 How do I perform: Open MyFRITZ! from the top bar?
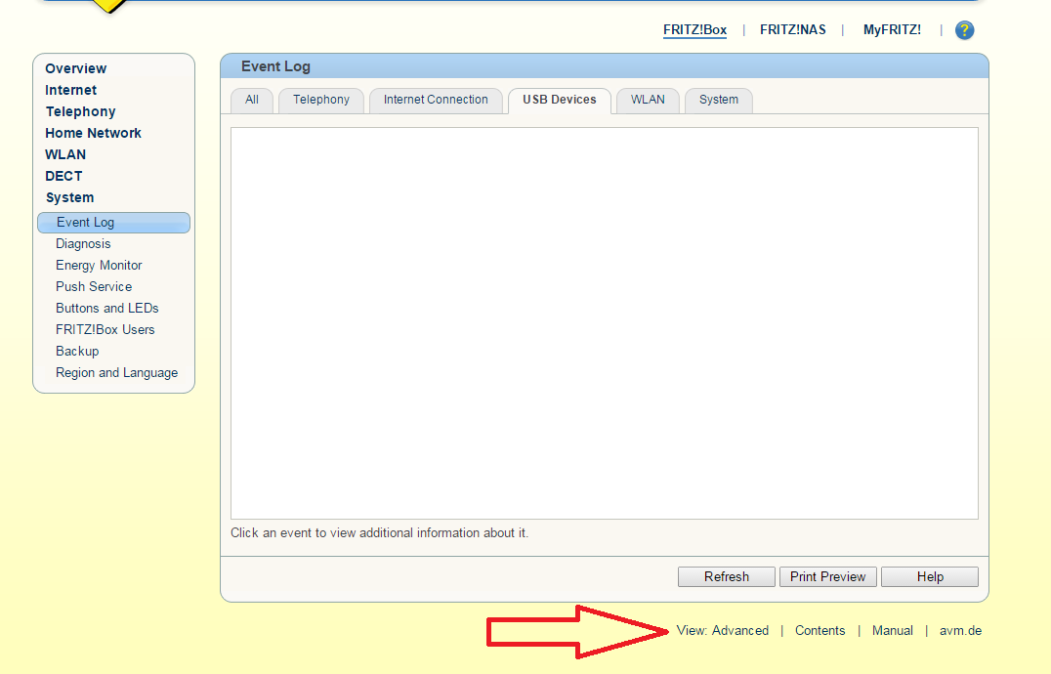point(891,30)
